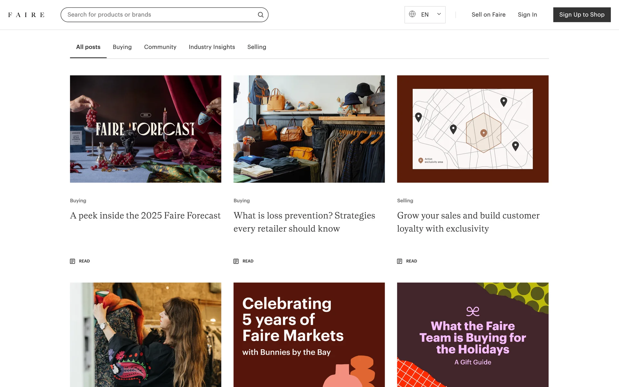Open the Community tab
This screenshot has height=387, width=619.
[160, 47]
